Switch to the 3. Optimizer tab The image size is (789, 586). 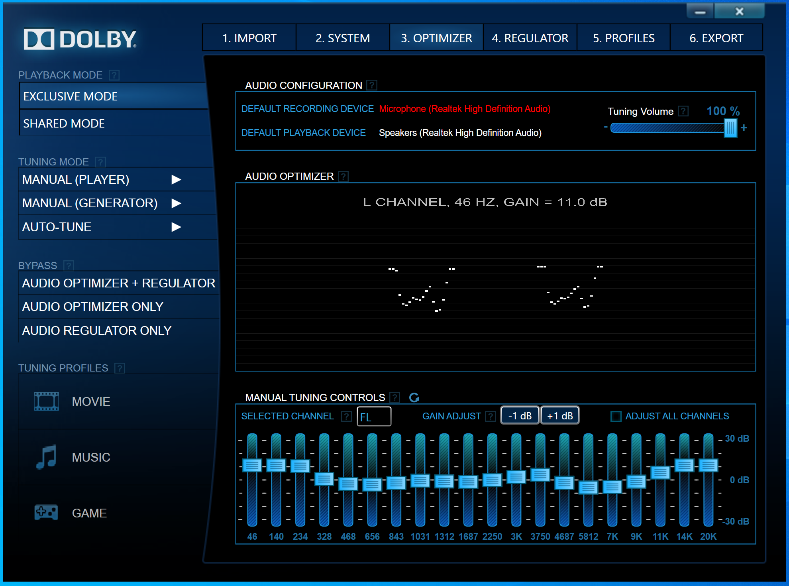(436, 38)
